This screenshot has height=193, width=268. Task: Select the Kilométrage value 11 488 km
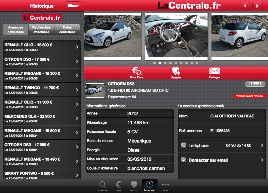(138, 122)
